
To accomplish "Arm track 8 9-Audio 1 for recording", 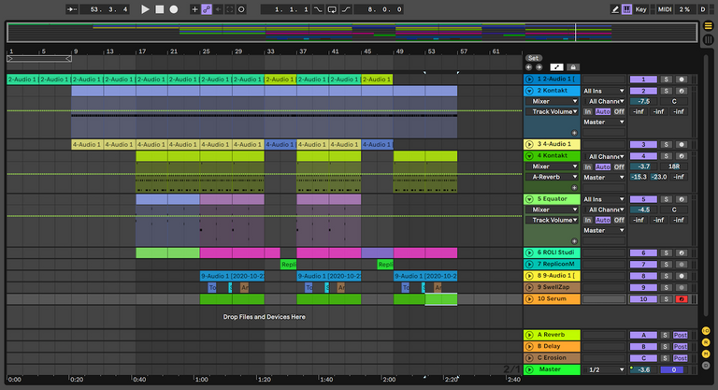I will [x=682, y=276].
